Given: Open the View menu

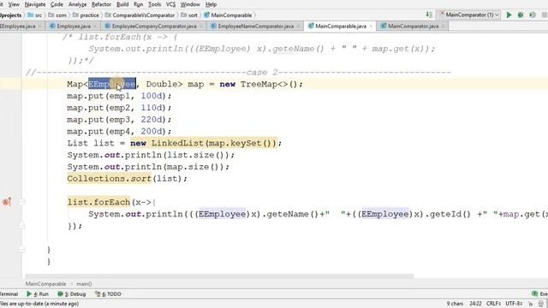Looking at the screenshot, I should coord(14,4).
